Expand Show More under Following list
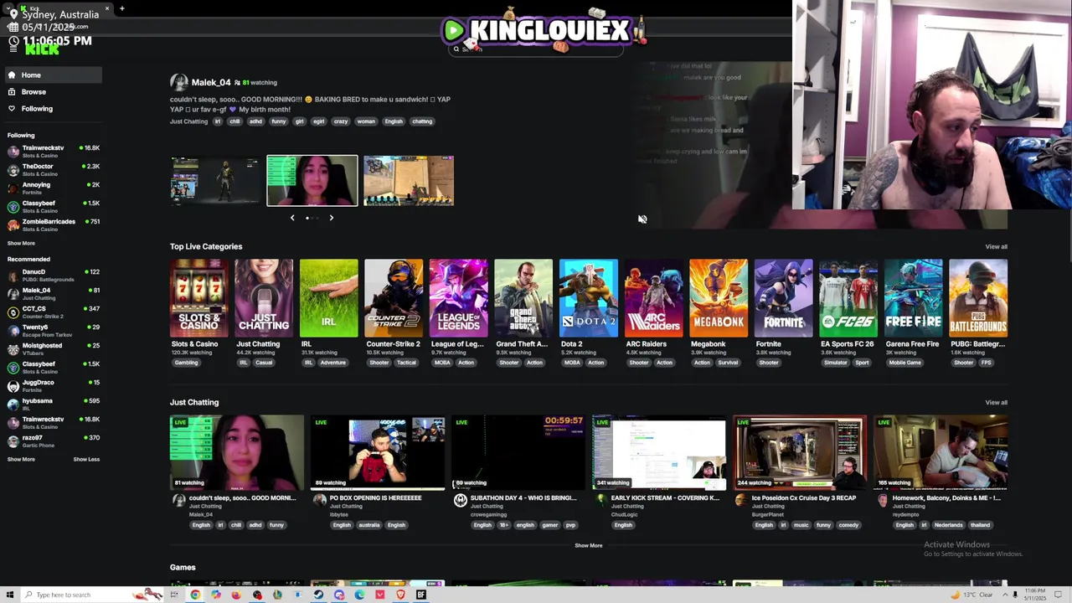This screenshot has width=1072, height=603. coord(21,244)
